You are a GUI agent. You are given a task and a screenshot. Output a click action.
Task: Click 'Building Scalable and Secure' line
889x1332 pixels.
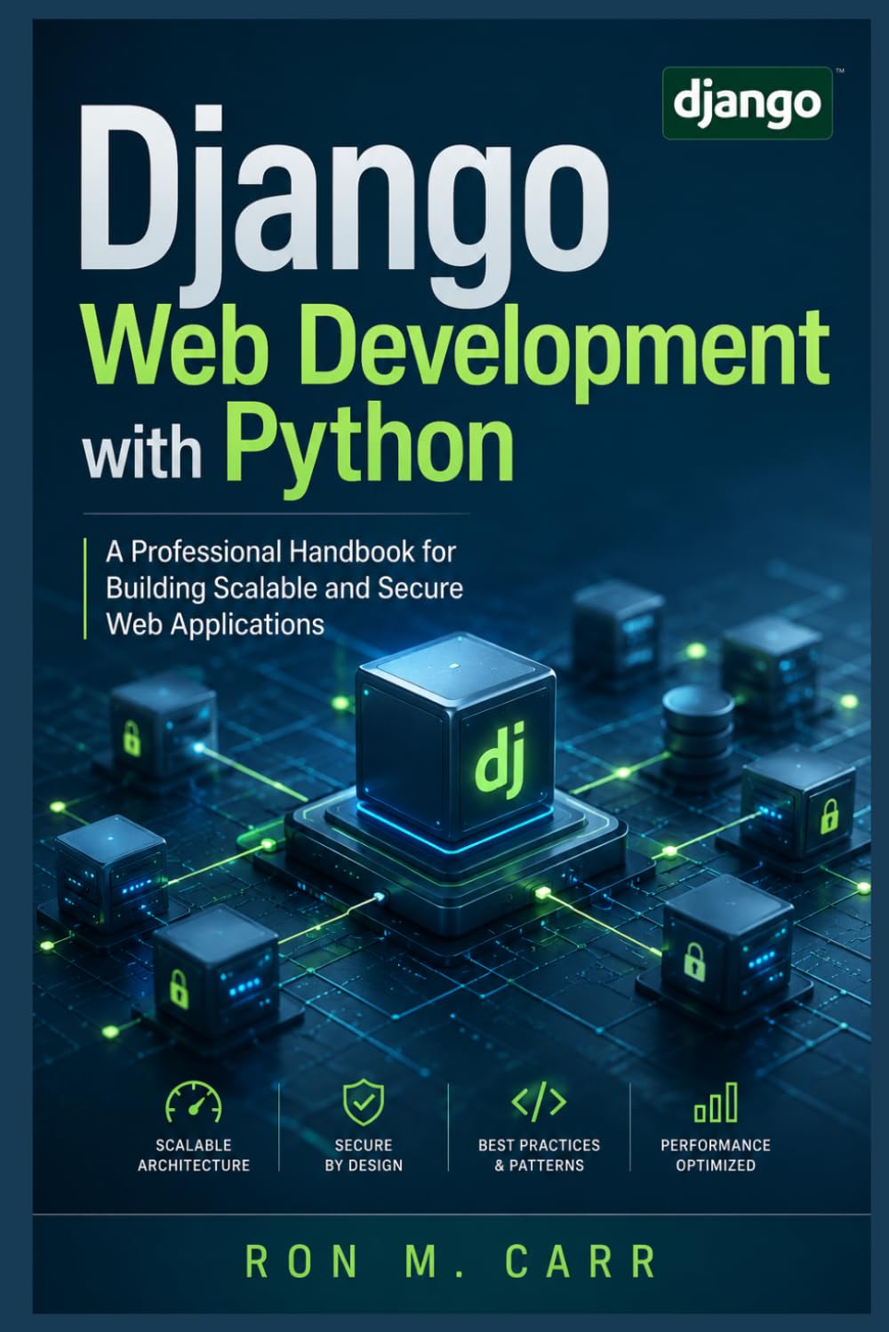(284, 588)
